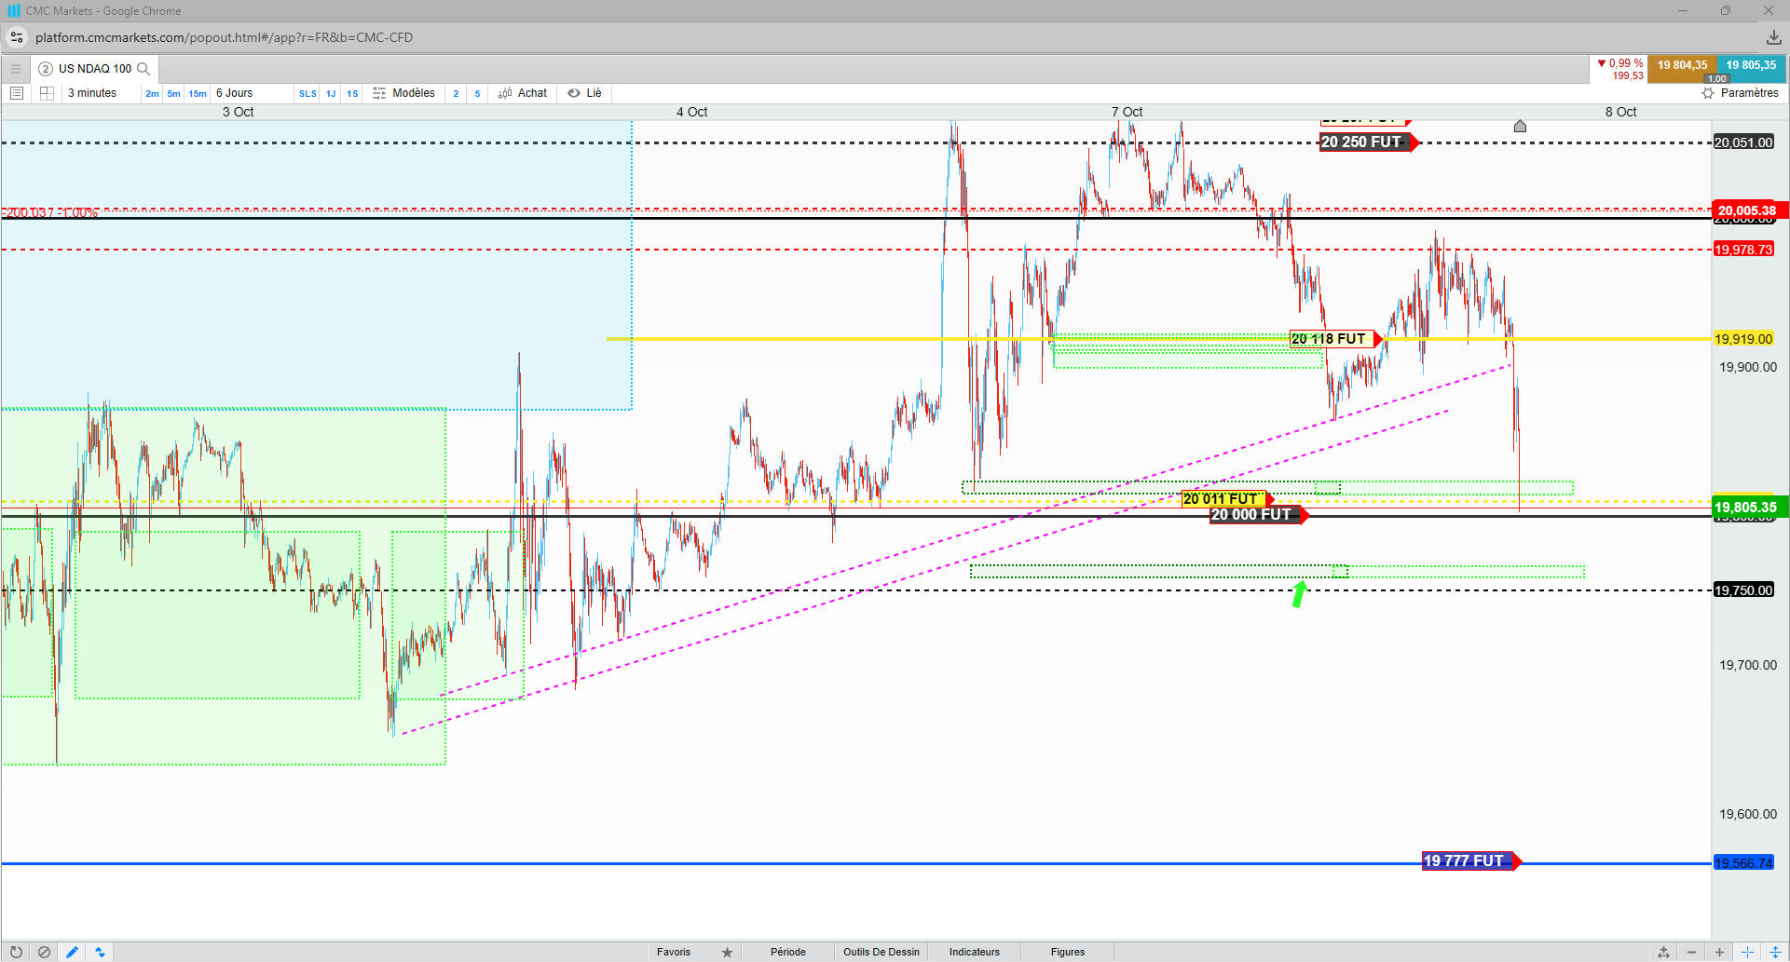Open the chart layout grid icon
1790x962 pixels.
coord(47,93)
